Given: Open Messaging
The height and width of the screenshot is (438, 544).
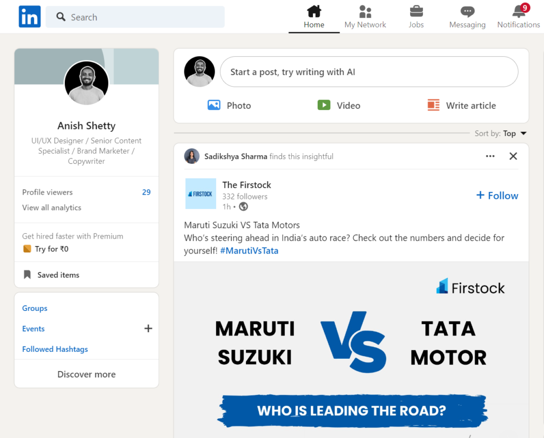Looking at the screenshot, I should point(467,16).
